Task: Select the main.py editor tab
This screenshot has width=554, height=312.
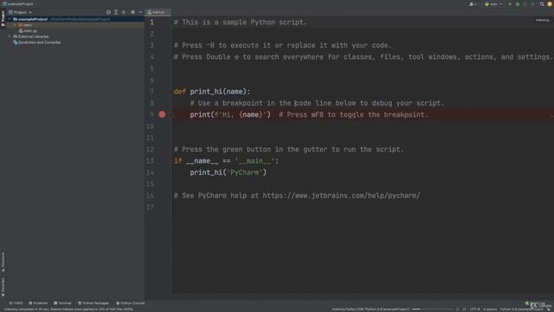Action: point(158,12)
